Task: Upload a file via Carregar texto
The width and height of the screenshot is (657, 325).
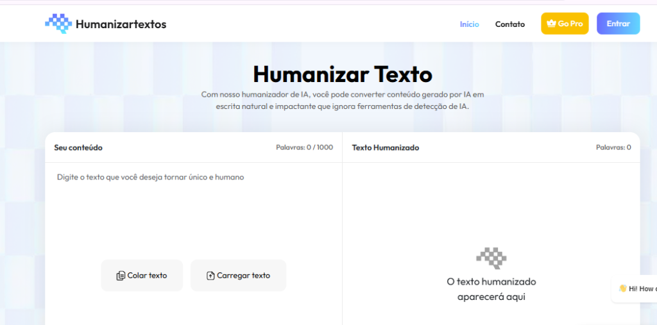Action: [x=238, y=276]
